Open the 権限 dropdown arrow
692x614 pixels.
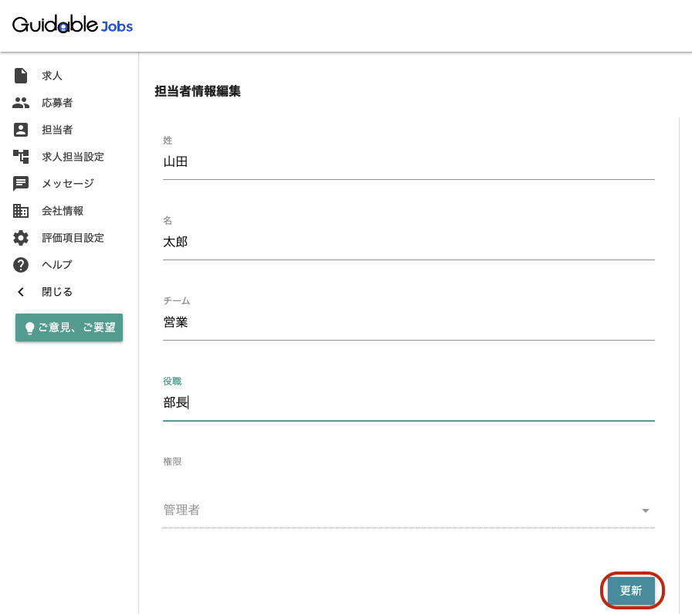[645, 511]
